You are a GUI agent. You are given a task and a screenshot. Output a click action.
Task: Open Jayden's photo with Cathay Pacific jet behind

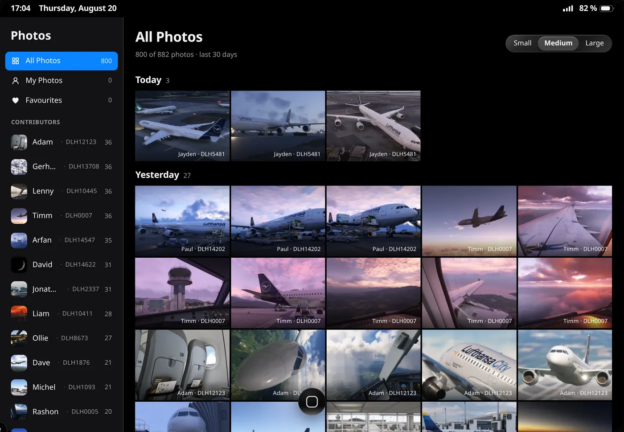182,126
